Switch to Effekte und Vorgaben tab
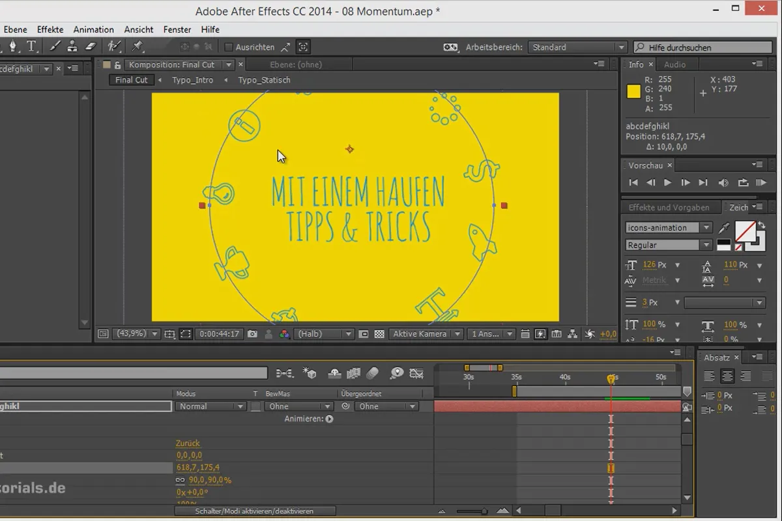The image size is (782, 521). click(x=669, y=207)
